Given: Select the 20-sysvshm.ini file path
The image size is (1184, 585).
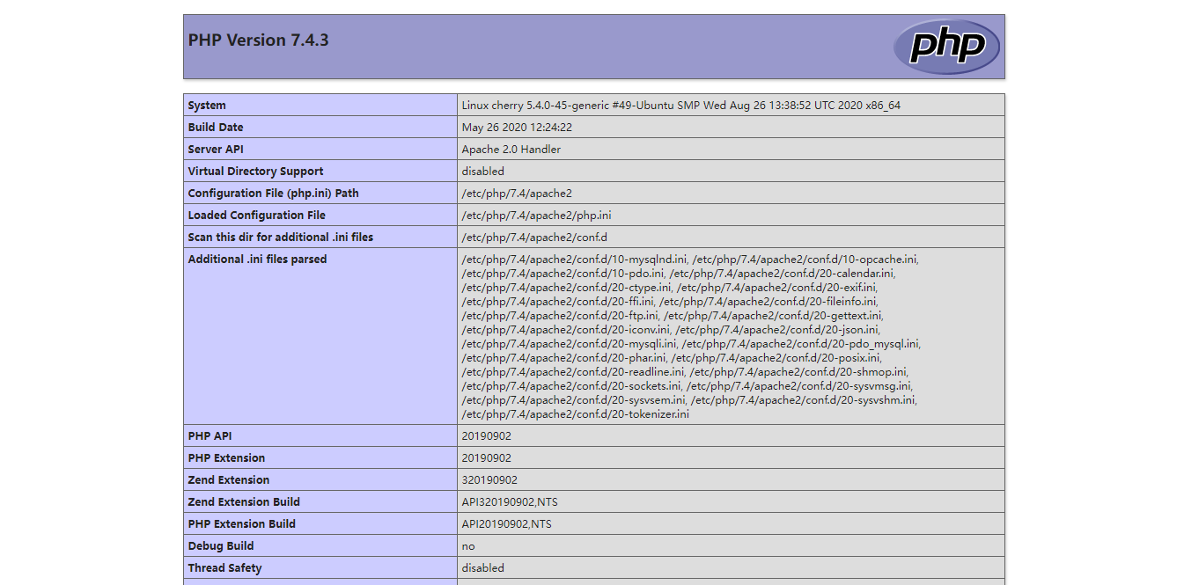Looking at the screenshot, I should click(x=805, y=400).
